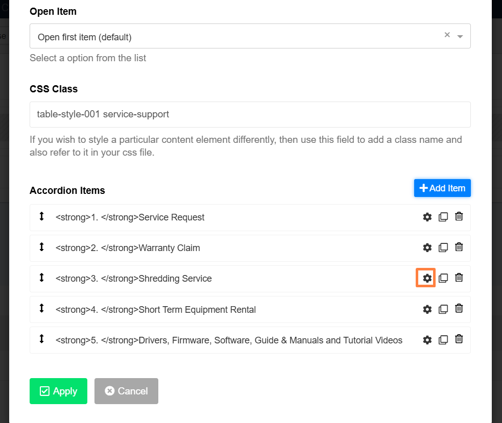Delete the Warranty Claim accordion item
This screenshot has width=502, height=423.
[459, 247]
